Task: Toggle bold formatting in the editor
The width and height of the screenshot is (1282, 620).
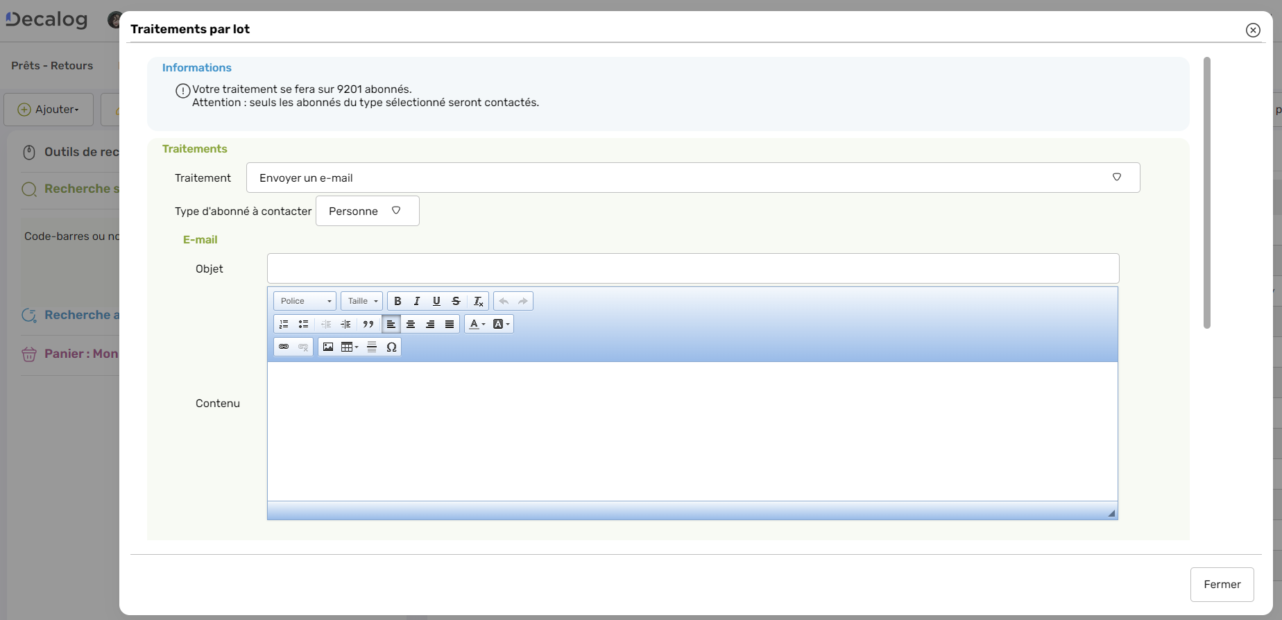Action: [398, 301]
